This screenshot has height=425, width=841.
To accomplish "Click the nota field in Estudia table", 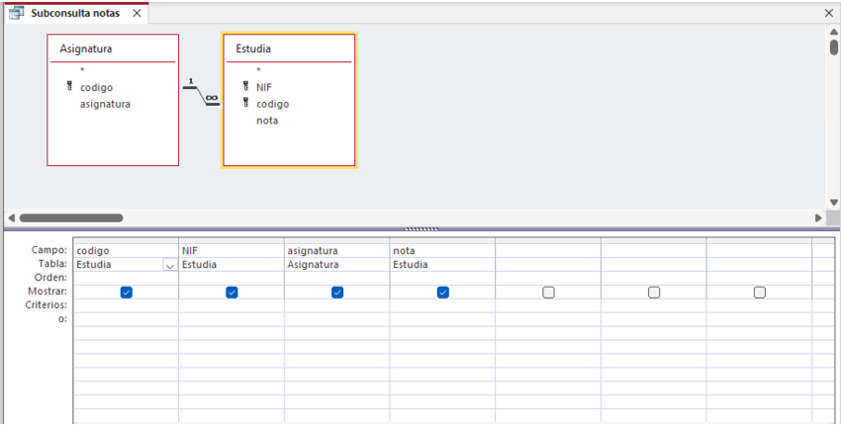I will (x=267, y=121).
